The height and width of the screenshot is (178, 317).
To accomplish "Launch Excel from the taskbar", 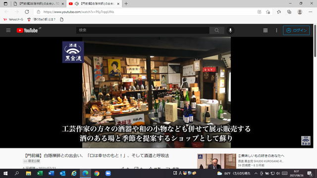I will tap(40, 174).
